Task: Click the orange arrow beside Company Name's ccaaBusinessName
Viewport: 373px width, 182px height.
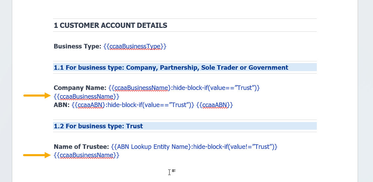Action: [x=37, y=96]
